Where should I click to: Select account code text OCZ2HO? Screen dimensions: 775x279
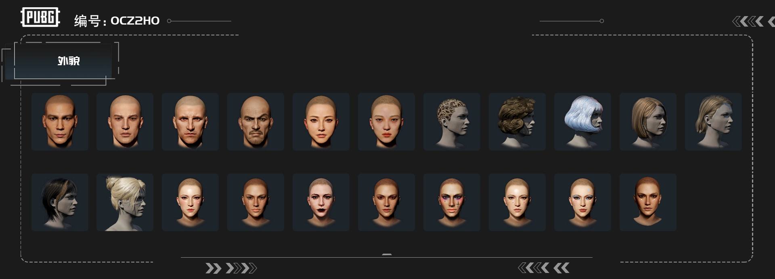pos(135,21)
